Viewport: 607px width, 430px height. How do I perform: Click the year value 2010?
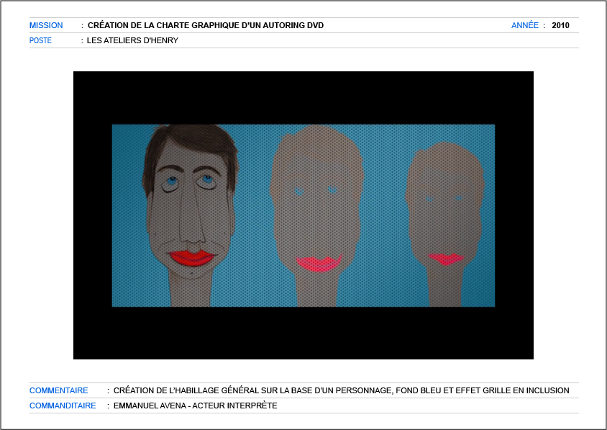coord(560,26)
